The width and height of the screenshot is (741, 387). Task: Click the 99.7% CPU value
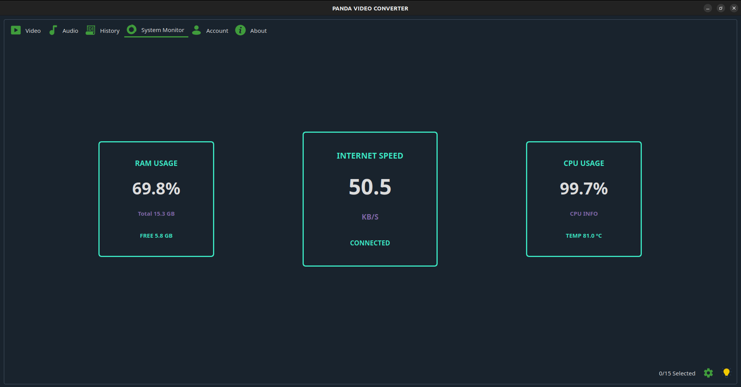click(584, 189)
